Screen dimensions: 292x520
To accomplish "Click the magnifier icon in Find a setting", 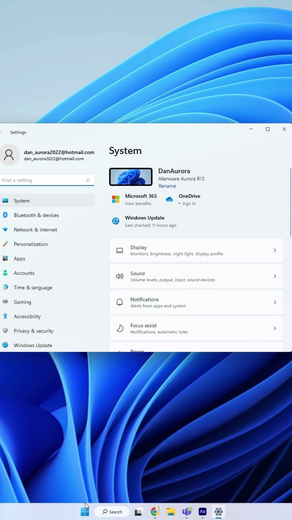I will (x=88, y=180).
